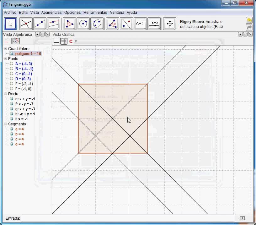The height and width of the screenshot is (225, 256).
Task: Open the Herramientas menu
Action: point(95,13)
